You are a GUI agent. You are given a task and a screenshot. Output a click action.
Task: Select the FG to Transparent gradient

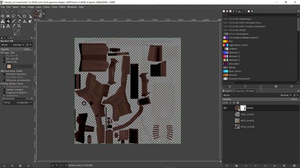point(236,34)
